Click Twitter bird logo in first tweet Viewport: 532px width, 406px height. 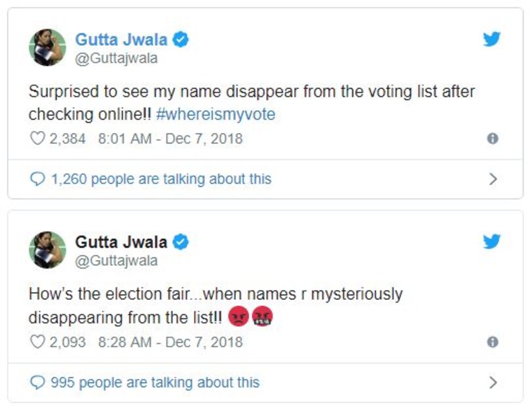[x=491, y=39]
